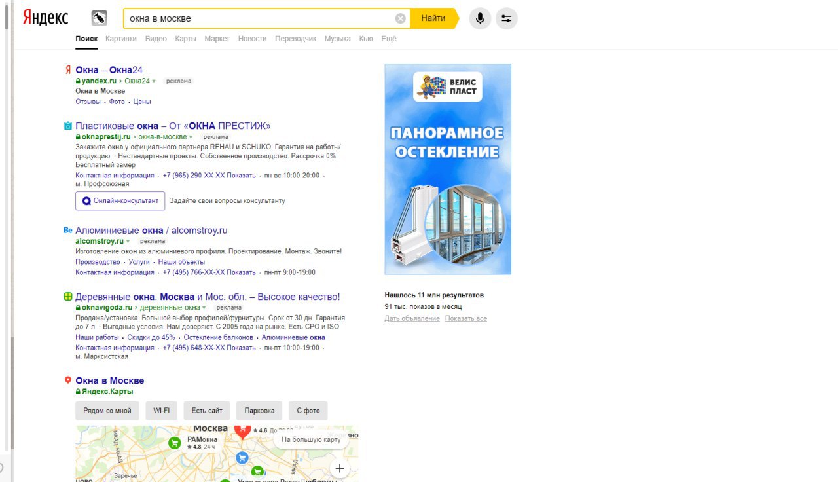Click the Яндекс logo

tap(45, 18)
